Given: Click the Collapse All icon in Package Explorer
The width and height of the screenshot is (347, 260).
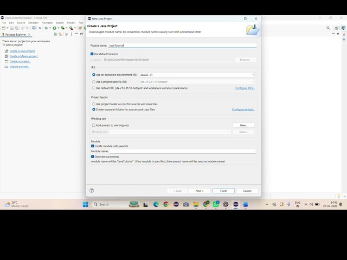Looking at the screenshot, I should point(55,34).
